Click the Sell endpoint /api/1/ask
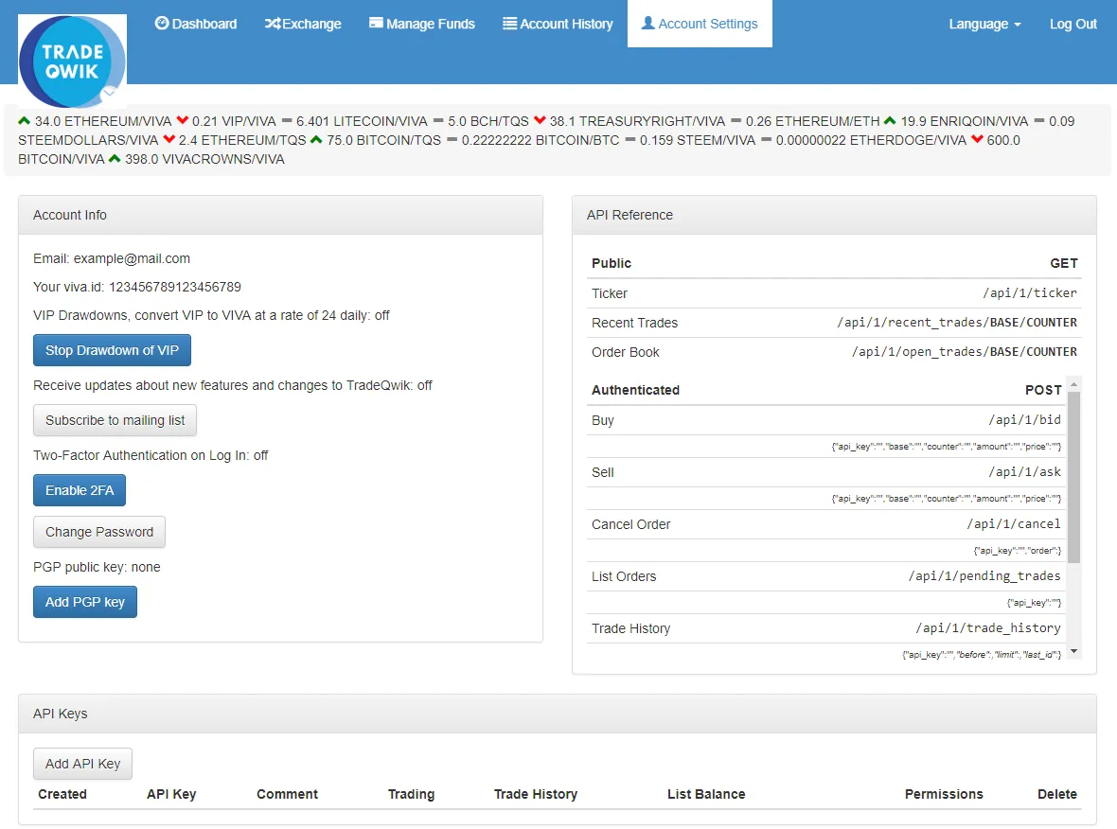Viewport: 1117px width, 829px height. pos(1024,472)
